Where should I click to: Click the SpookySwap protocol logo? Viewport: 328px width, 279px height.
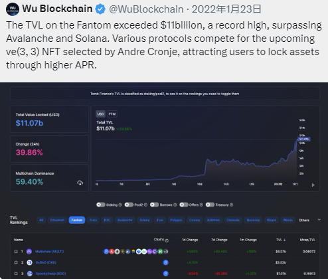(x=30, y=274)
